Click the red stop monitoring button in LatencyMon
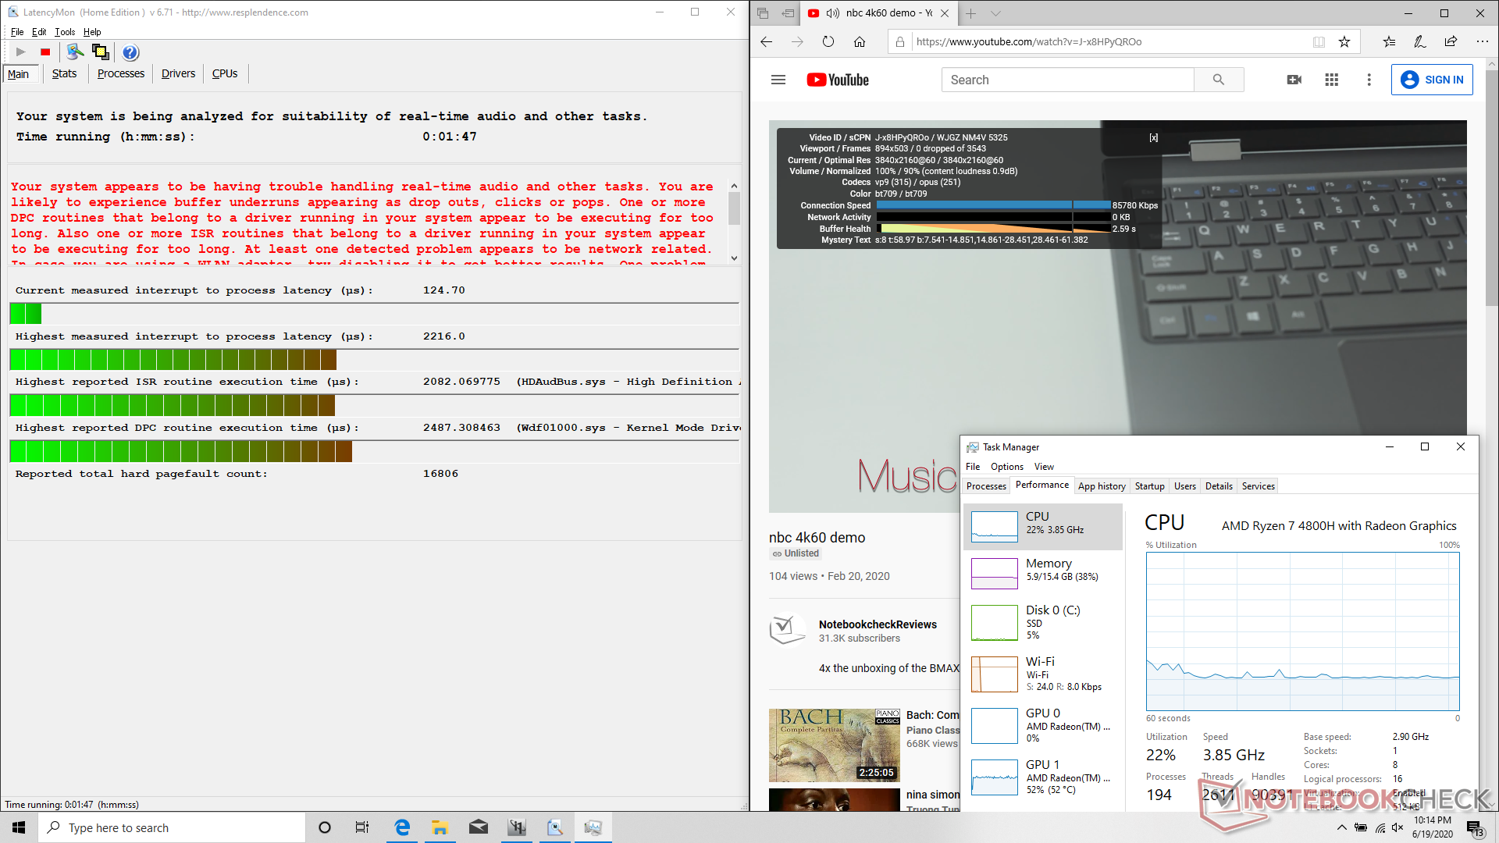The height and width of the screenshot is (843, 1499). pos(45,52)
